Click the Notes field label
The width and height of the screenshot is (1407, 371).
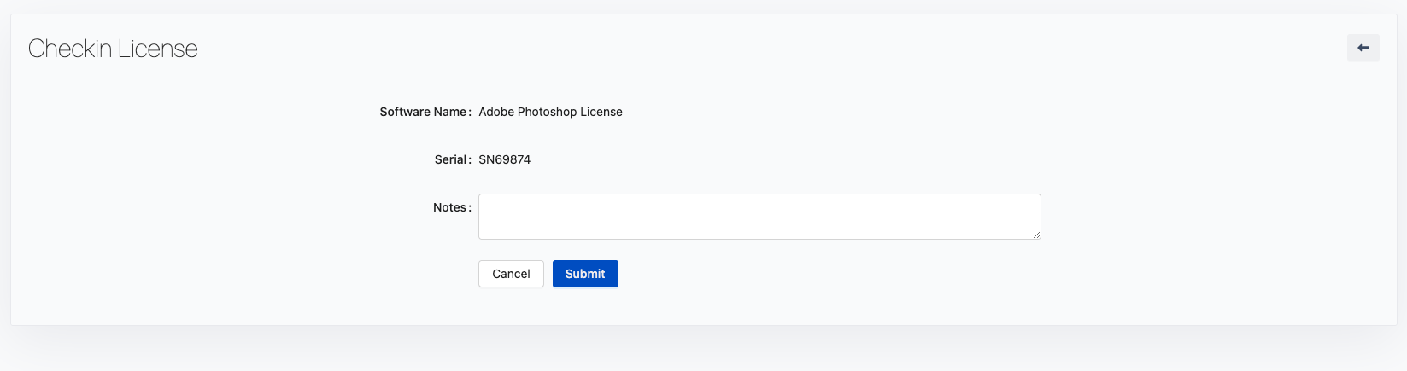click(x=451, y=207)
